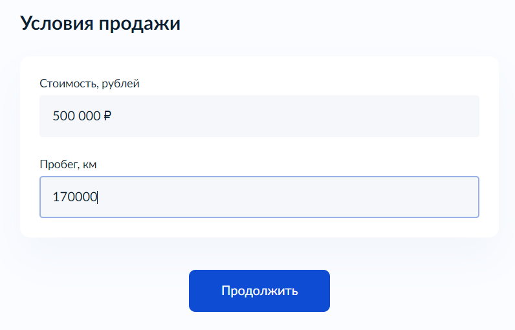Click the Условия продажи heading
The image size is (515, 330).
100,24
